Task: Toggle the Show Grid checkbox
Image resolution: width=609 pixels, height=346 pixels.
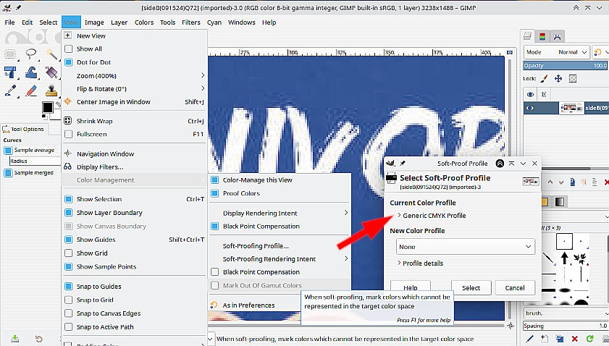Action: 68,253
